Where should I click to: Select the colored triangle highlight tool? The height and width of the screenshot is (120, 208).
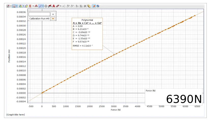click(x=21, y=6)
